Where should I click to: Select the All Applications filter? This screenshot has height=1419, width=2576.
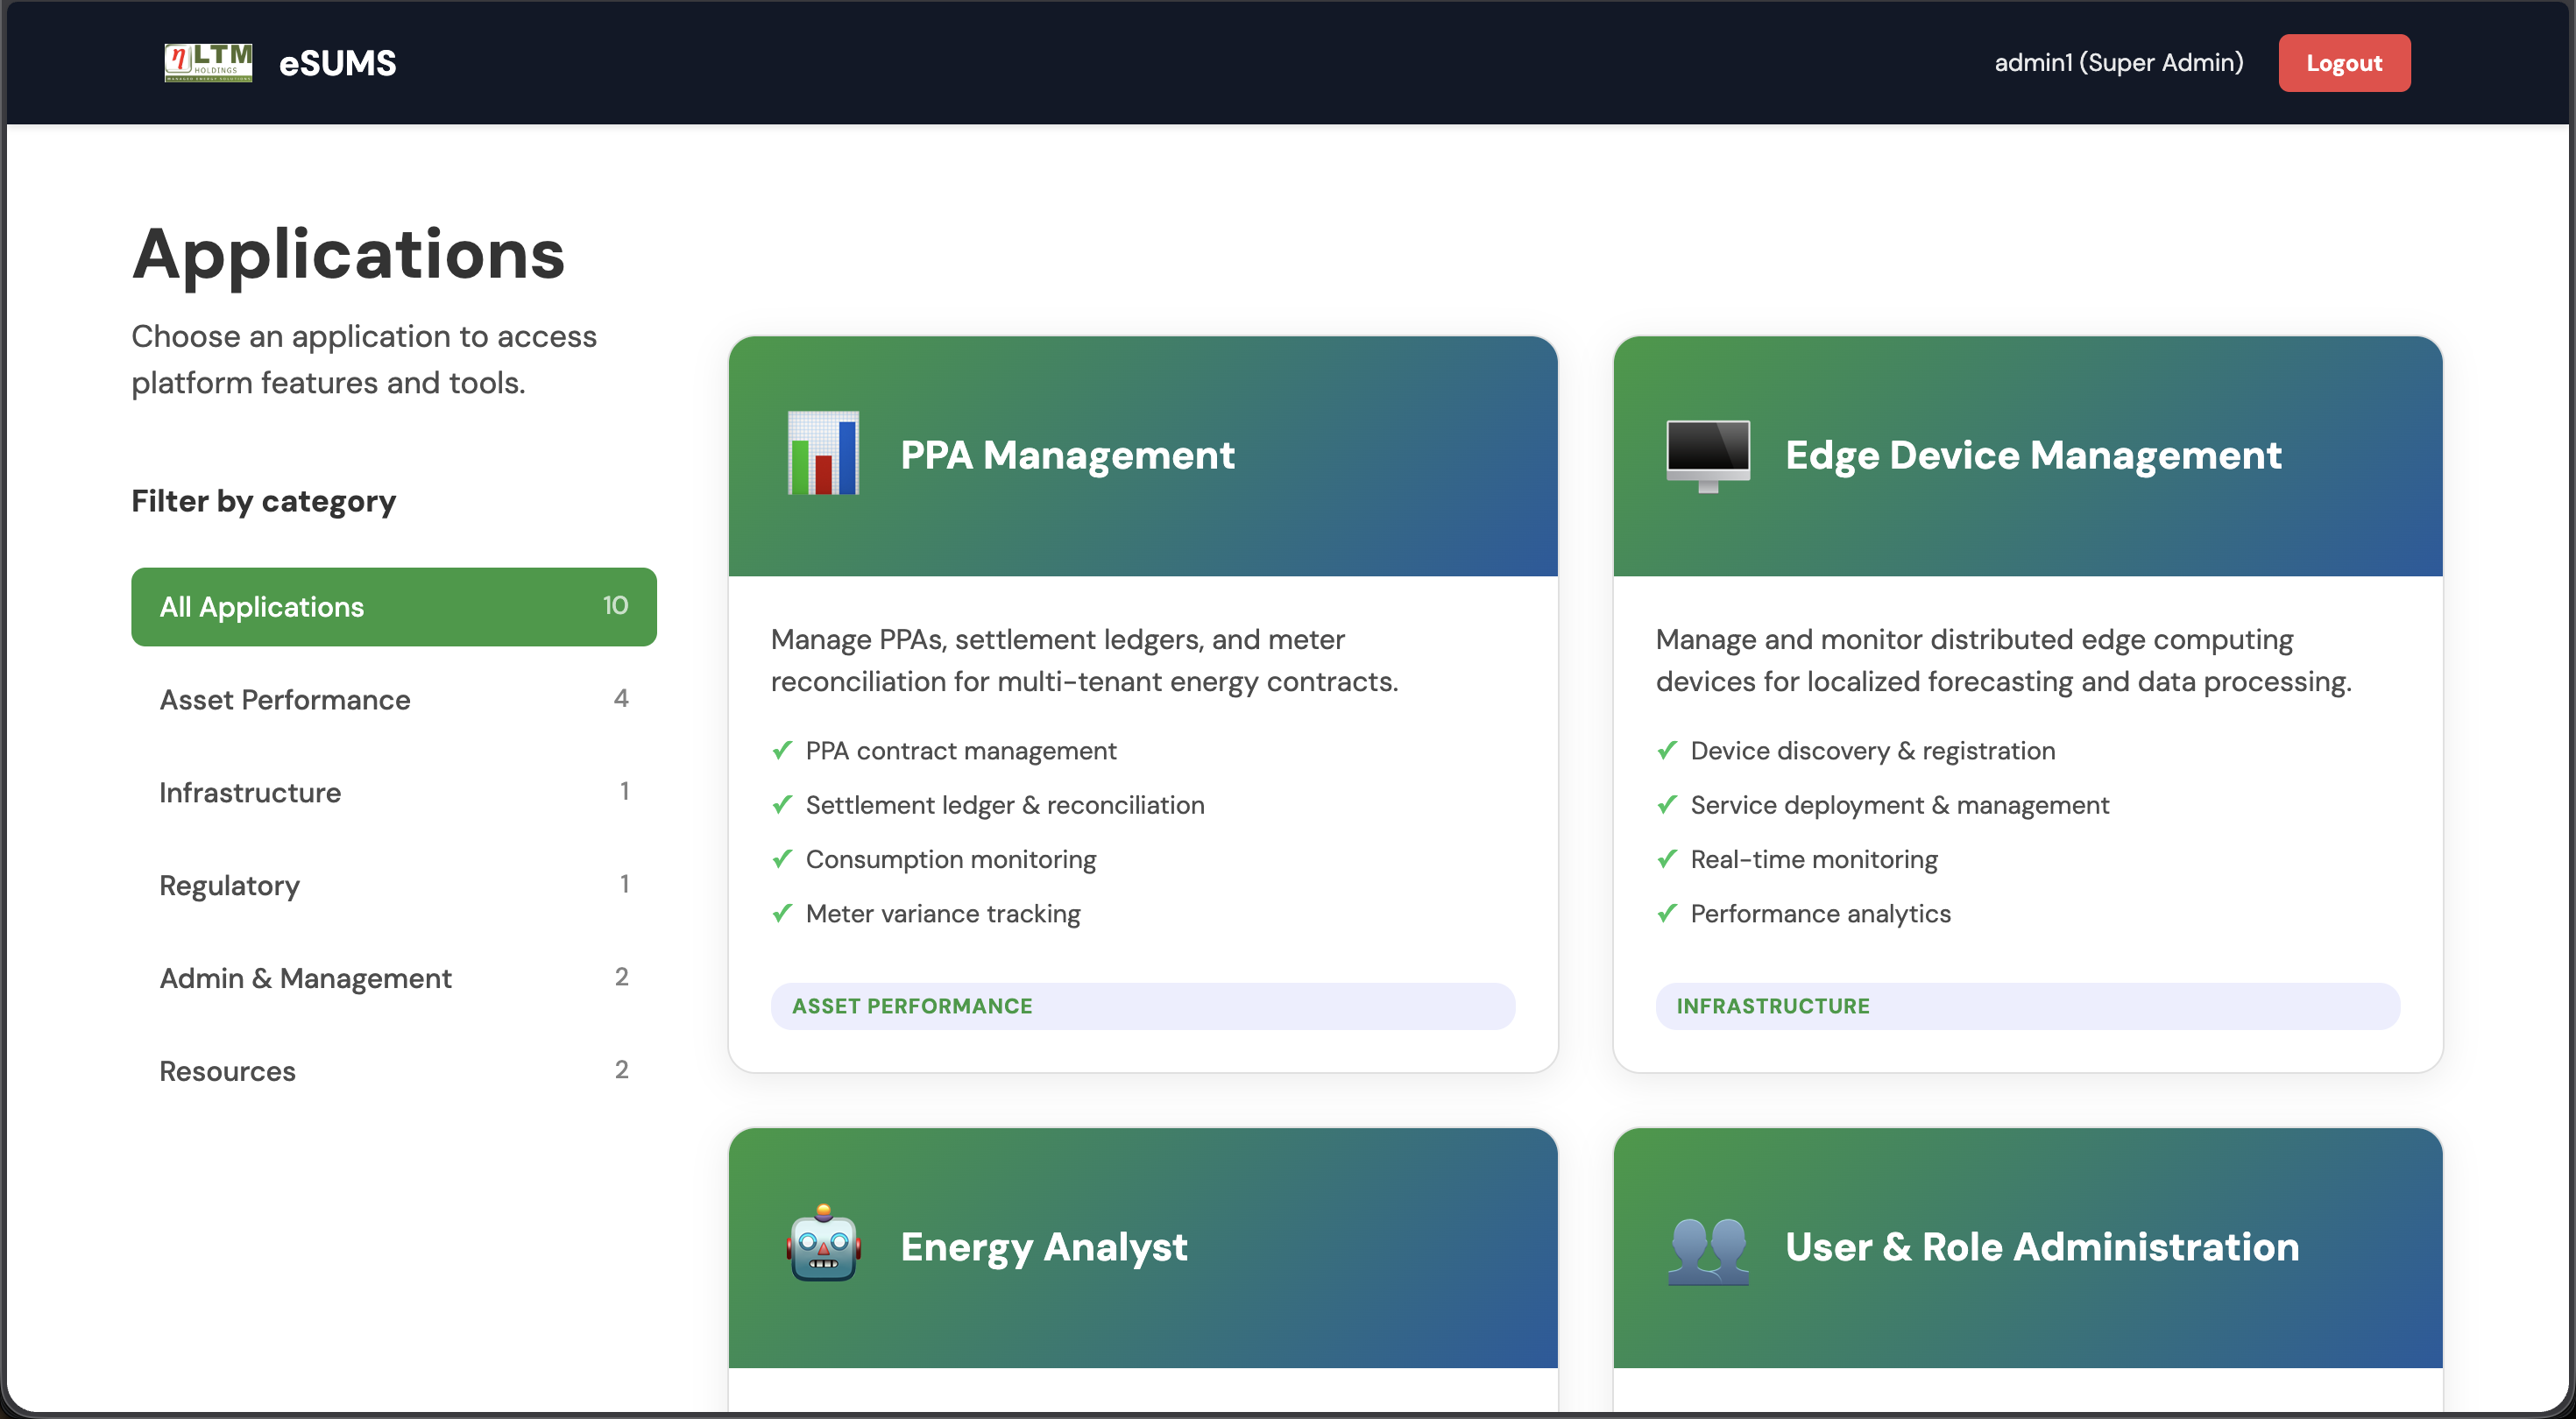tap(393, 606)
